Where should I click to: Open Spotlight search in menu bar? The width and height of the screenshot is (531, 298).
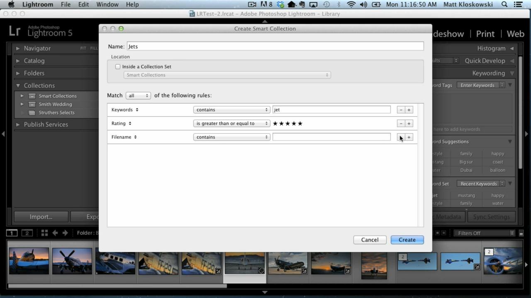click(x=504, y=5)
